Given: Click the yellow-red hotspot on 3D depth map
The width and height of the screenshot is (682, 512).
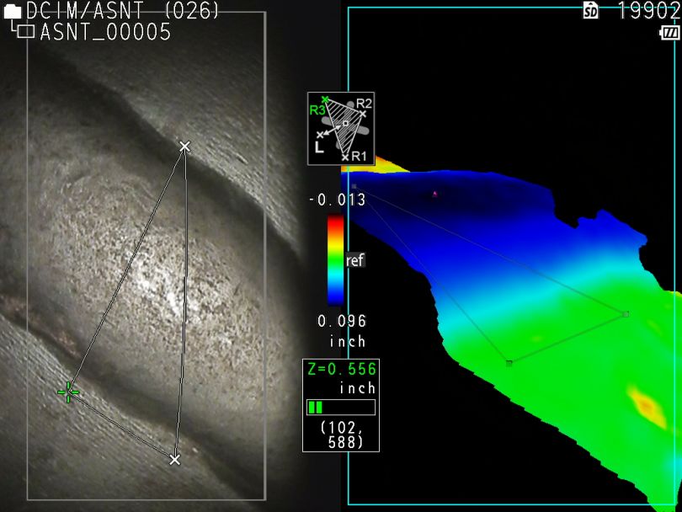Looking at the screenshot, I should pos(647,403).
